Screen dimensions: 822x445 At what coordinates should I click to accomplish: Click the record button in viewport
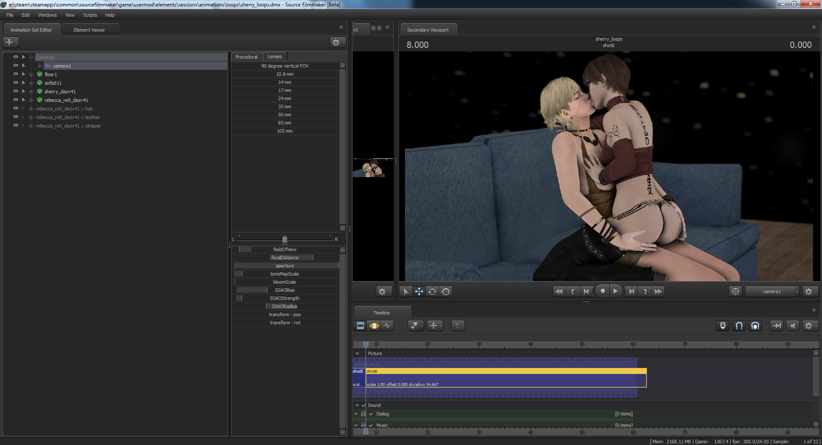[x=602, y=291]
